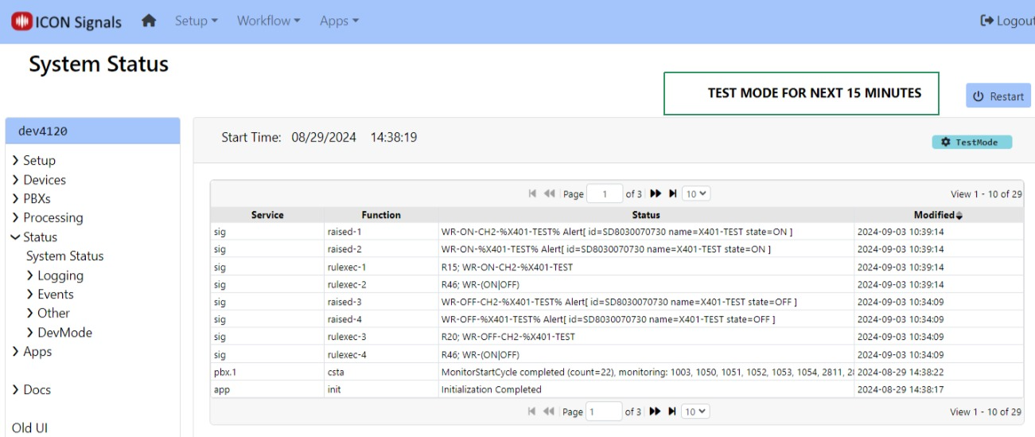Select the pbx.1 service cell

[267, 372]
